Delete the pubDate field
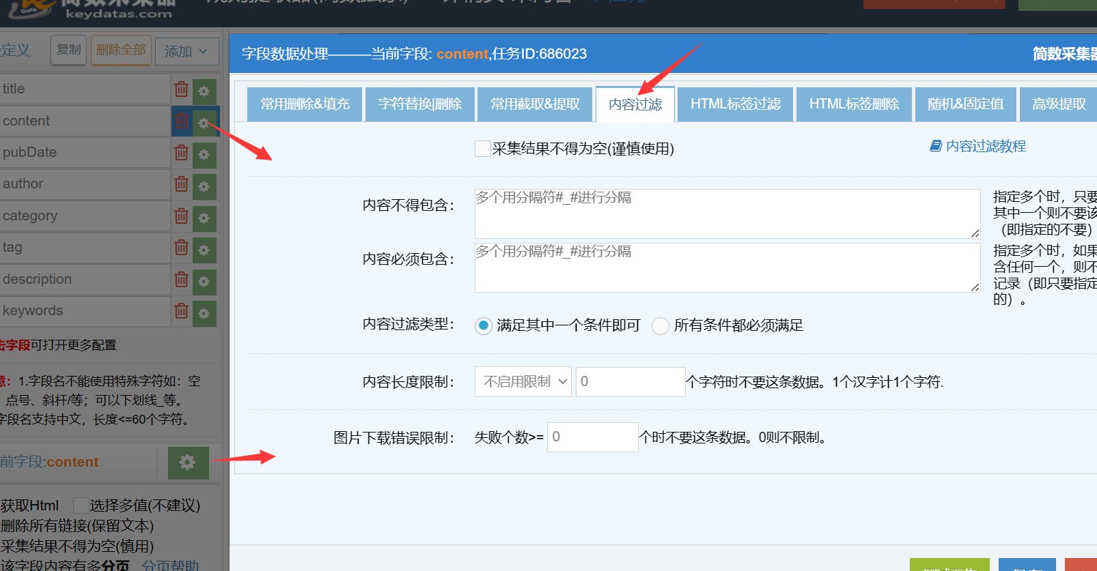This screenshot has width=1097, height=571. (x=181, y=152)
